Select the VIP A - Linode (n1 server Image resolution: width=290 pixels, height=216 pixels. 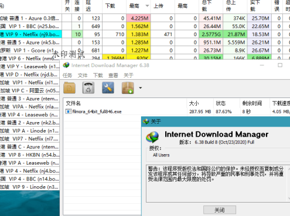pyautogui.click(x=30, y=131)
